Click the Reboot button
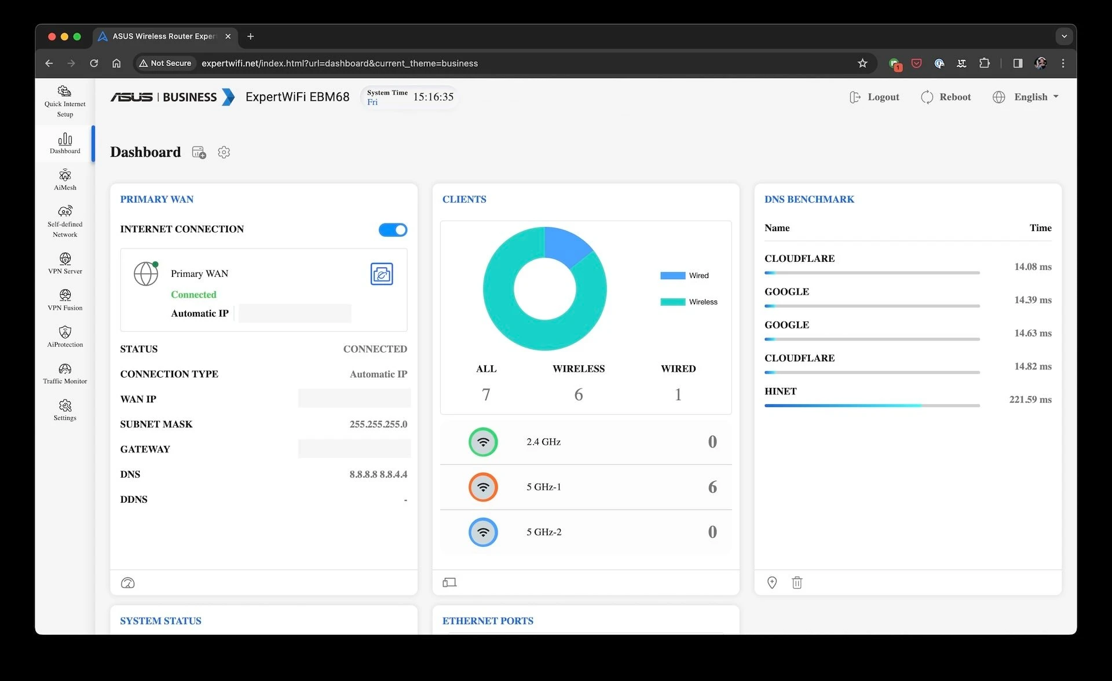 [946, 97]
